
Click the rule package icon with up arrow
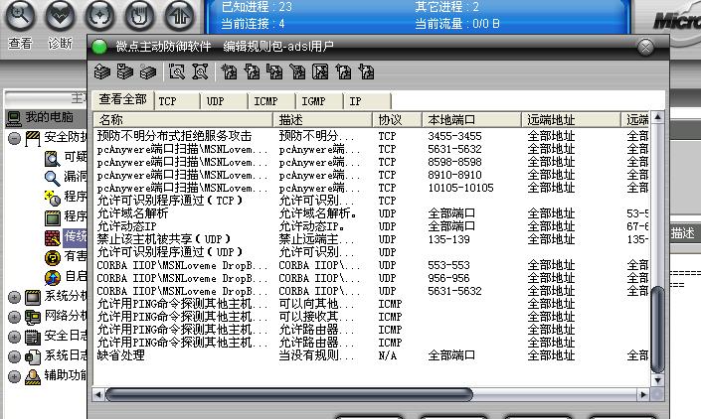pyautogui.click(x=102, y=71)
